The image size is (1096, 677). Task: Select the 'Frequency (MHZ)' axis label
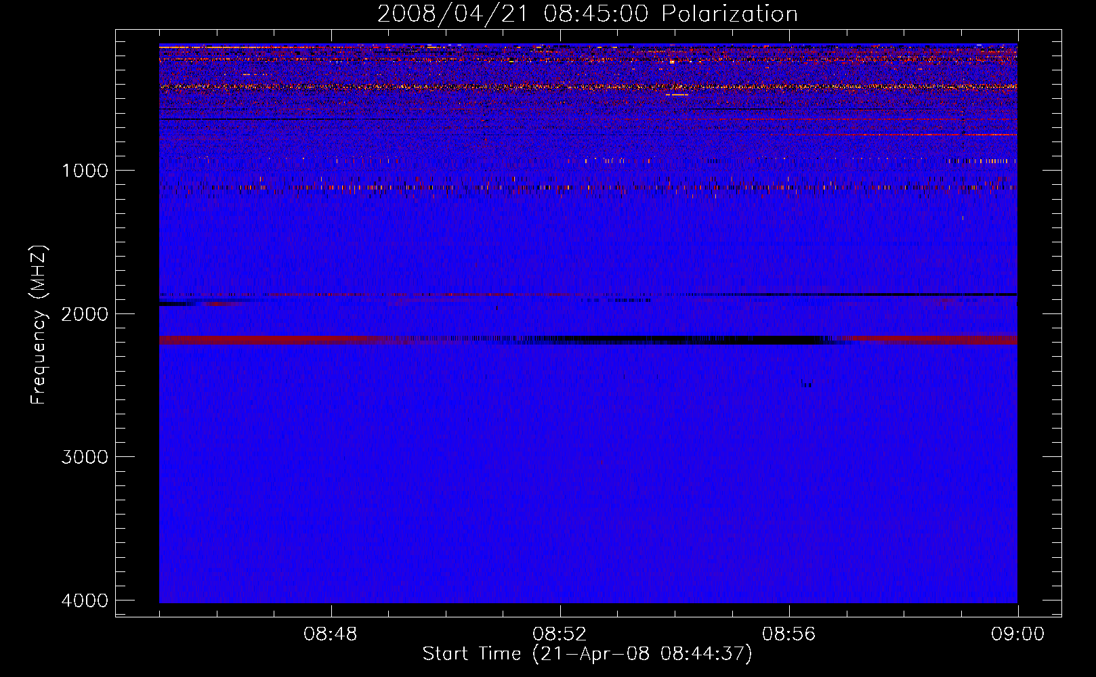[39, 324]
